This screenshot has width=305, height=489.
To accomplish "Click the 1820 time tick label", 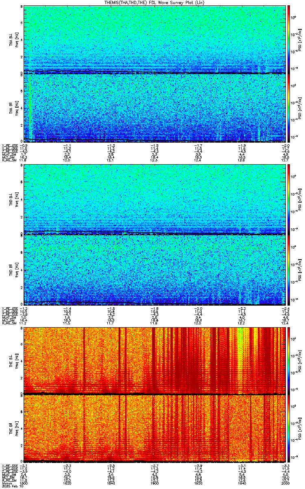I will [x=67, y=483].
